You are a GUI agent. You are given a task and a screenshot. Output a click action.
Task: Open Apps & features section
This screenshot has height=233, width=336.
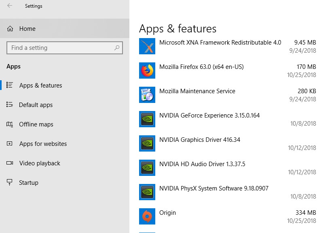point(40,86)
